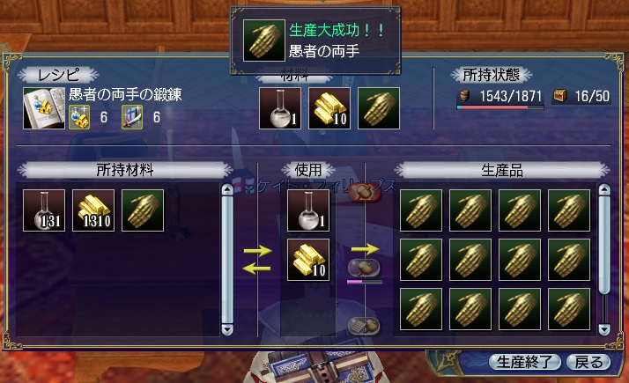Select the first gauntlet in 生産品 grid

pos(421,210)
